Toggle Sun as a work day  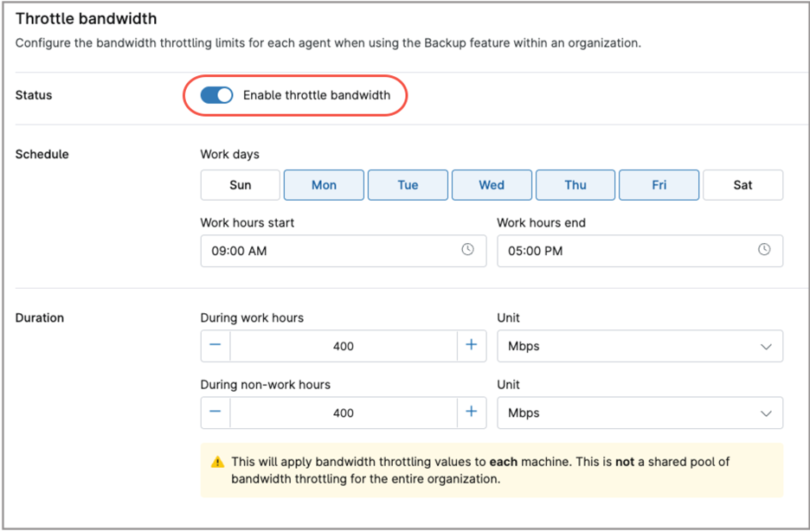tap(240, 184)
